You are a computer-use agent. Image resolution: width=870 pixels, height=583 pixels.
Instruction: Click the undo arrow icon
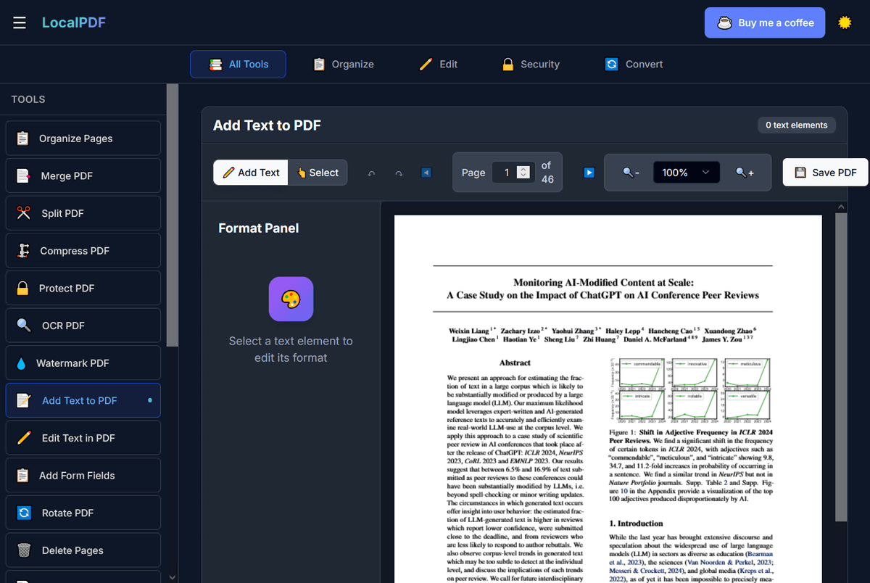pyautogui.click(x=372, y=173)
